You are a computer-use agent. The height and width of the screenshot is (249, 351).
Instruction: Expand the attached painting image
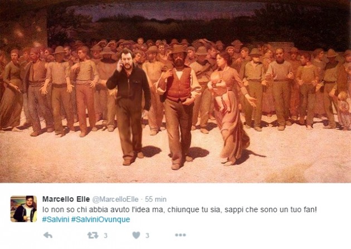click(175, 91)
